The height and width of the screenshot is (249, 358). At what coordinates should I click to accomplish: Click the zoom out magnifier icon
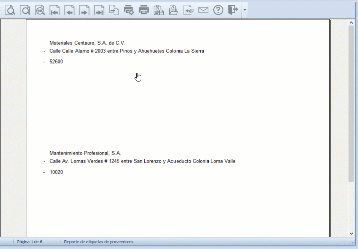click(x=25, y=10)
